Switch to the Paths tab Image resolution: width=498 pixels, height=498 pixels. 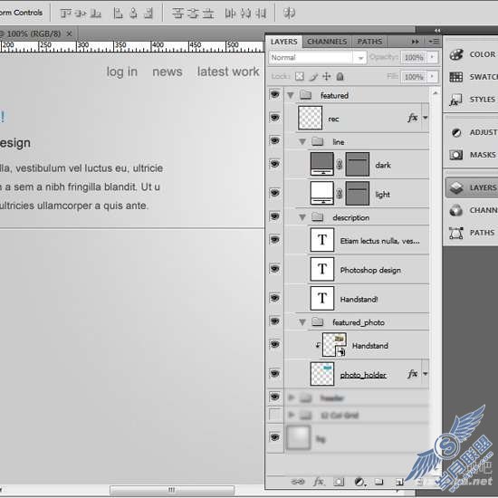(x=369, y=42)
